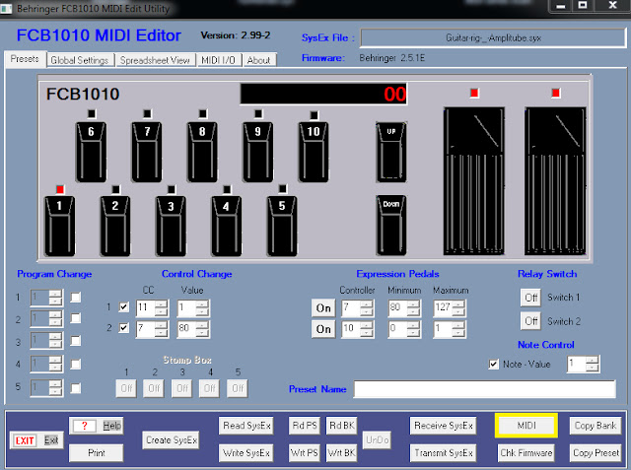Image resolution: width=631 pixels, height=470 pixels.
Task: Select footswitch pedal 10
Action: 314,152
